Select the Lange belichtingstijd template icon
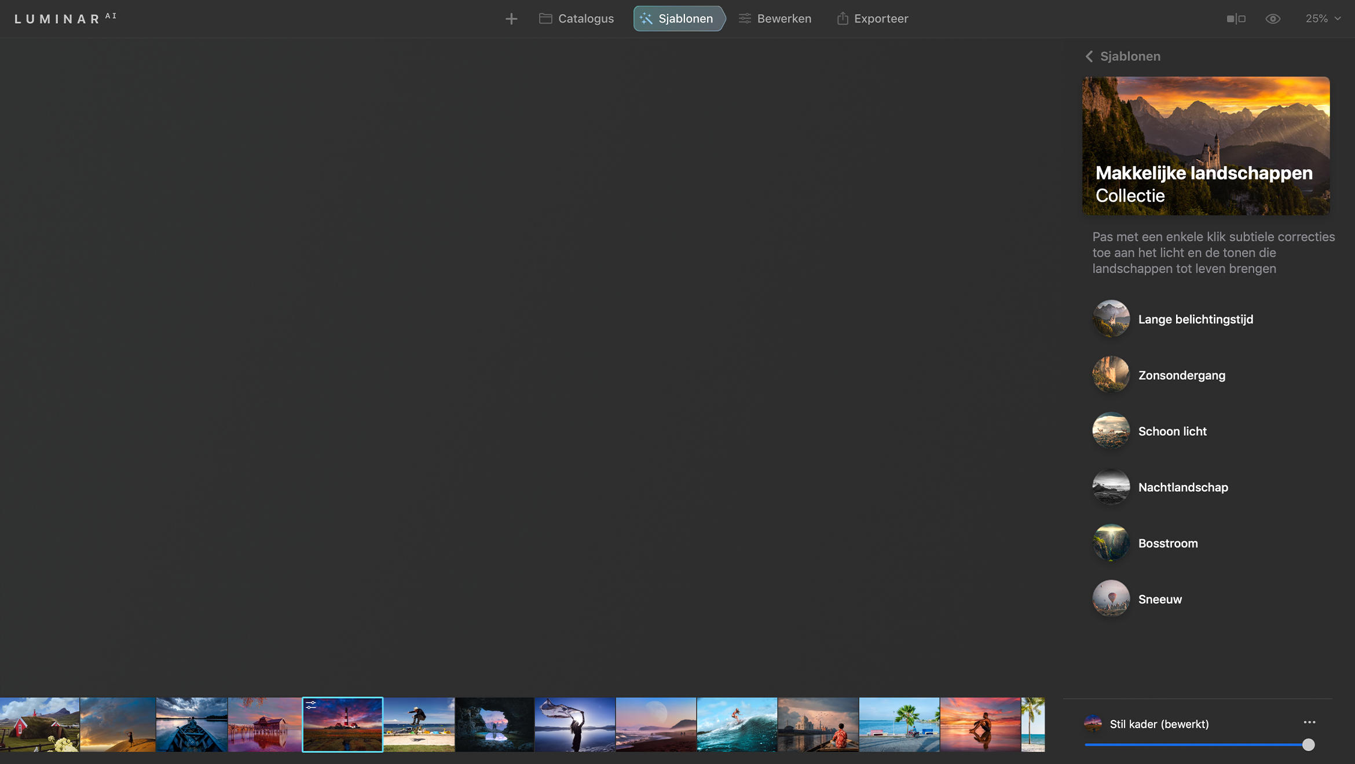Image resolution: width=1355 pixels, height=764 pixels. pyautogui.click(x=1110, y=318)
